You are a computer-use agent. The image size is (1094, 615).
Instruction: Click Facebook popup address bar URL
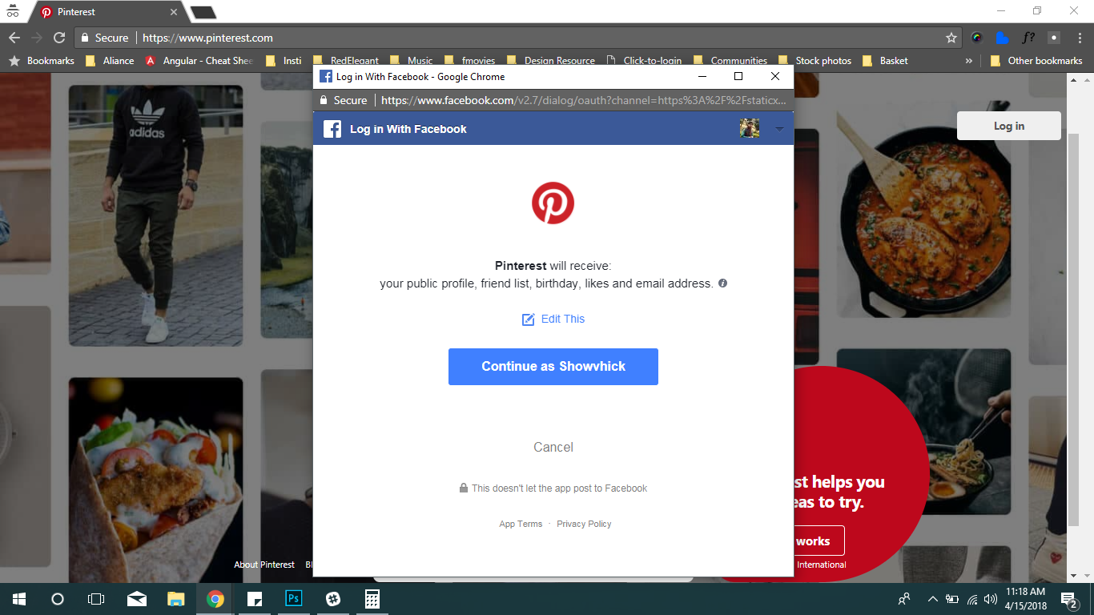pyautogui.click(x=584, y=100)
